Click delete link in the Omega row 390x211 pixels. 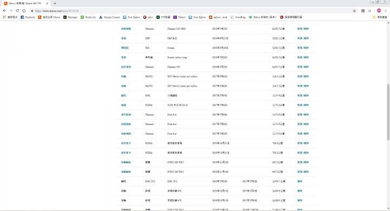click(x=306, y=48)
